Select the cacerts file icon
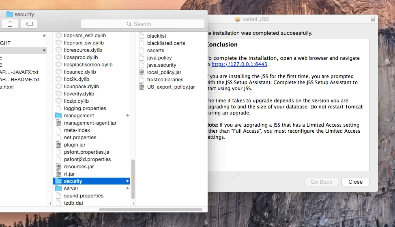 point(142,50)
